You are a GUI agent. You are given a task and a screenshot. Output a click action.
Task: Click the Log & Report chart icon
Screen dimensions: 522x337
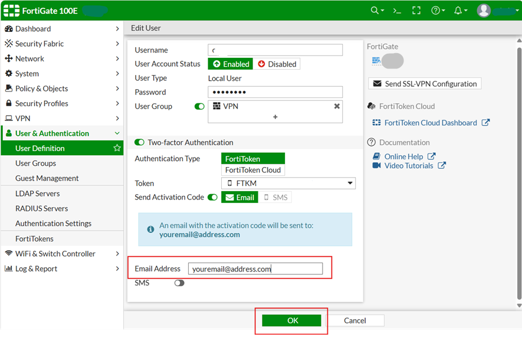9,269
